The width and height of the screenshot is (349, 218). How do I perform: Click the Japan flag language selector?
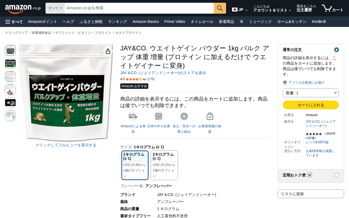coord(240,10)
